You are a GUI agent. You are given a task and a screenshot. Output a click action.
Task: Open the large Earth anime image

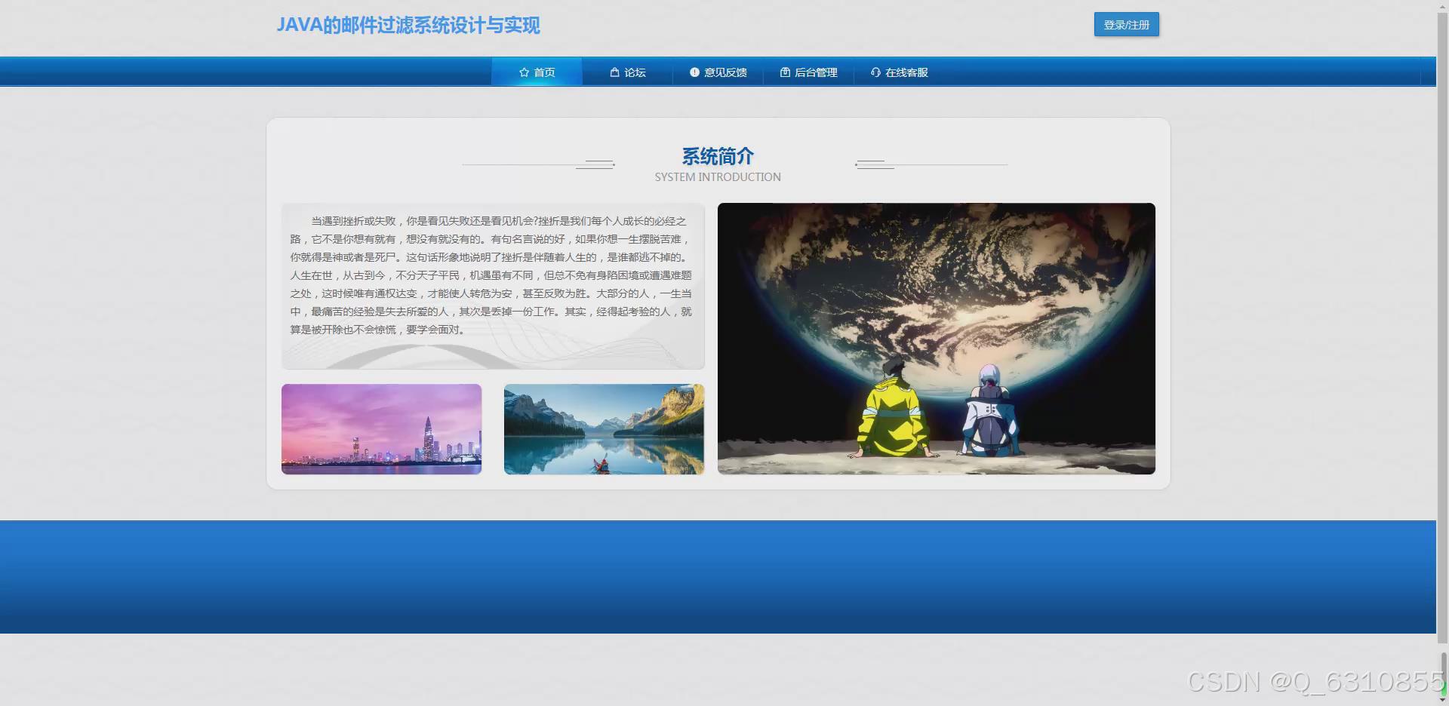point(937,339)
